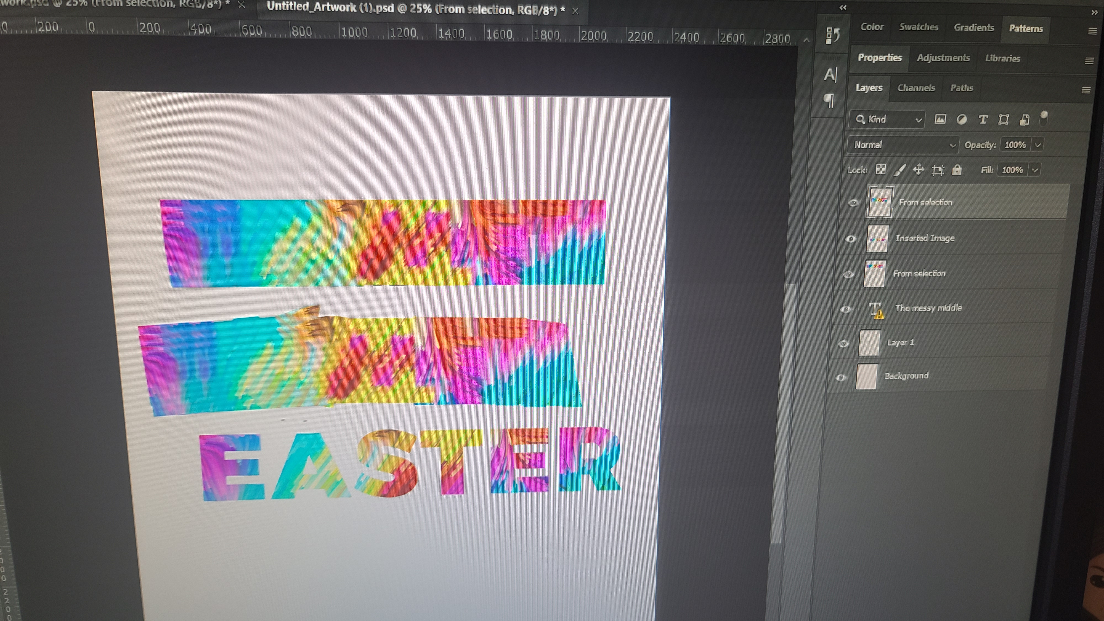Click the type layer filter icon
The height and width of the screenshot is (621, 1104).
coord(983,119)
